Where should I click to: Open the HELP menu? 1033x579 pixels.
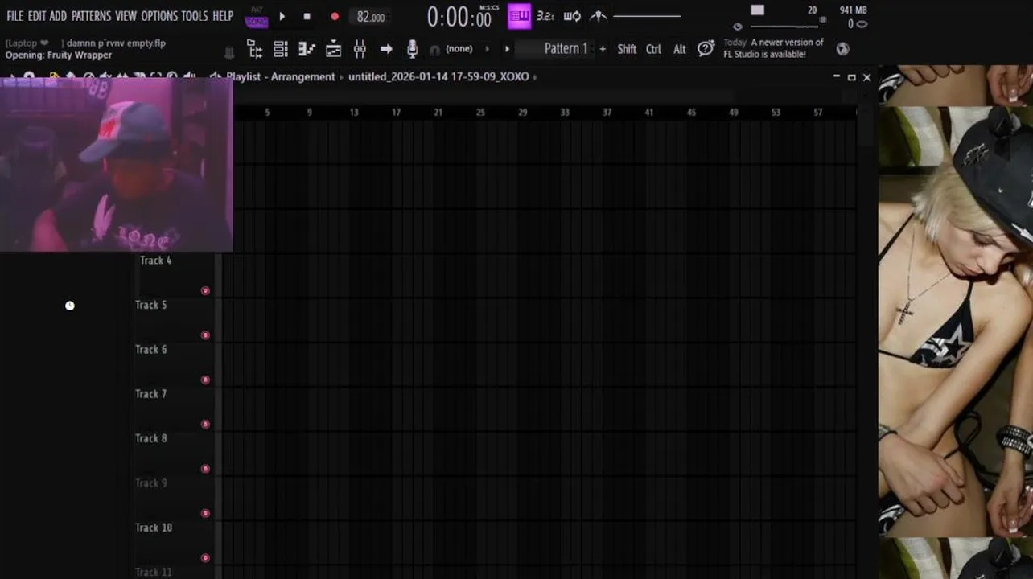coord(223,16)
